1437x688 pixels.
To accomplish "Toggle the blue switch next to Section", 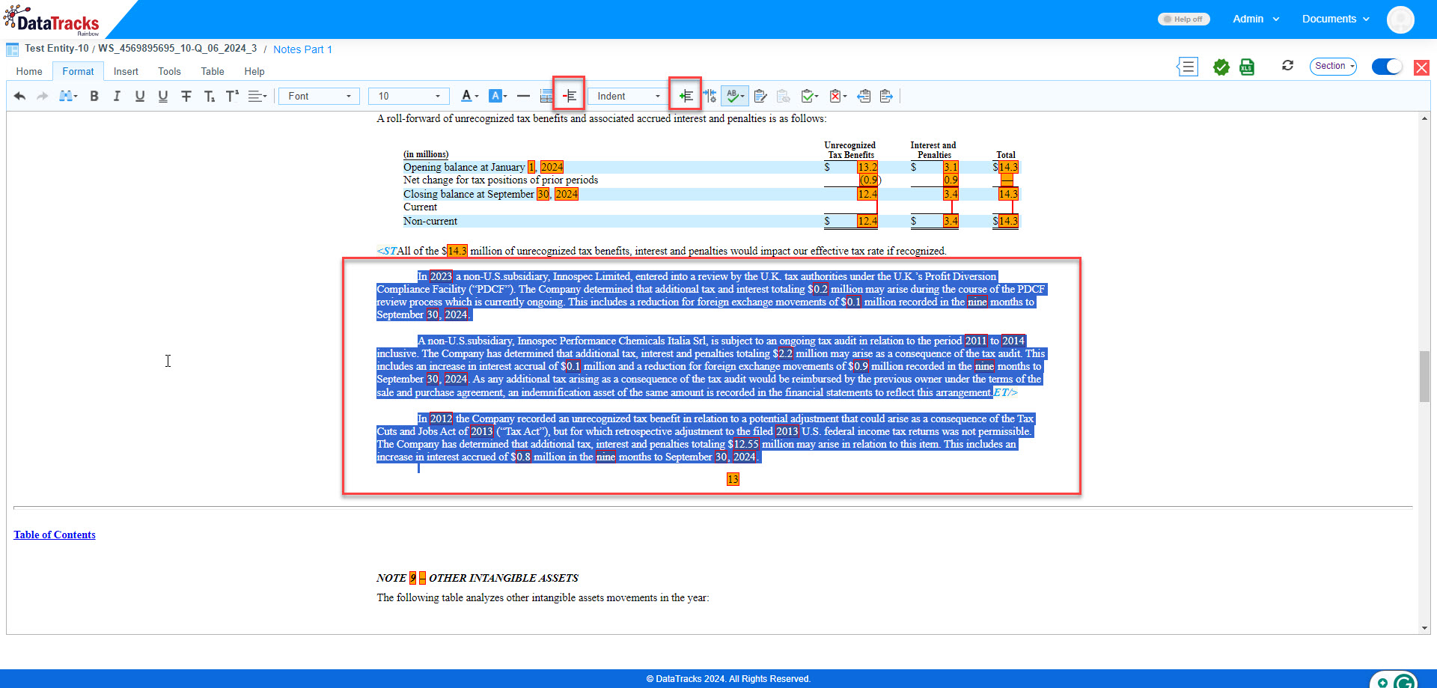I will [x=1387, y=67].
